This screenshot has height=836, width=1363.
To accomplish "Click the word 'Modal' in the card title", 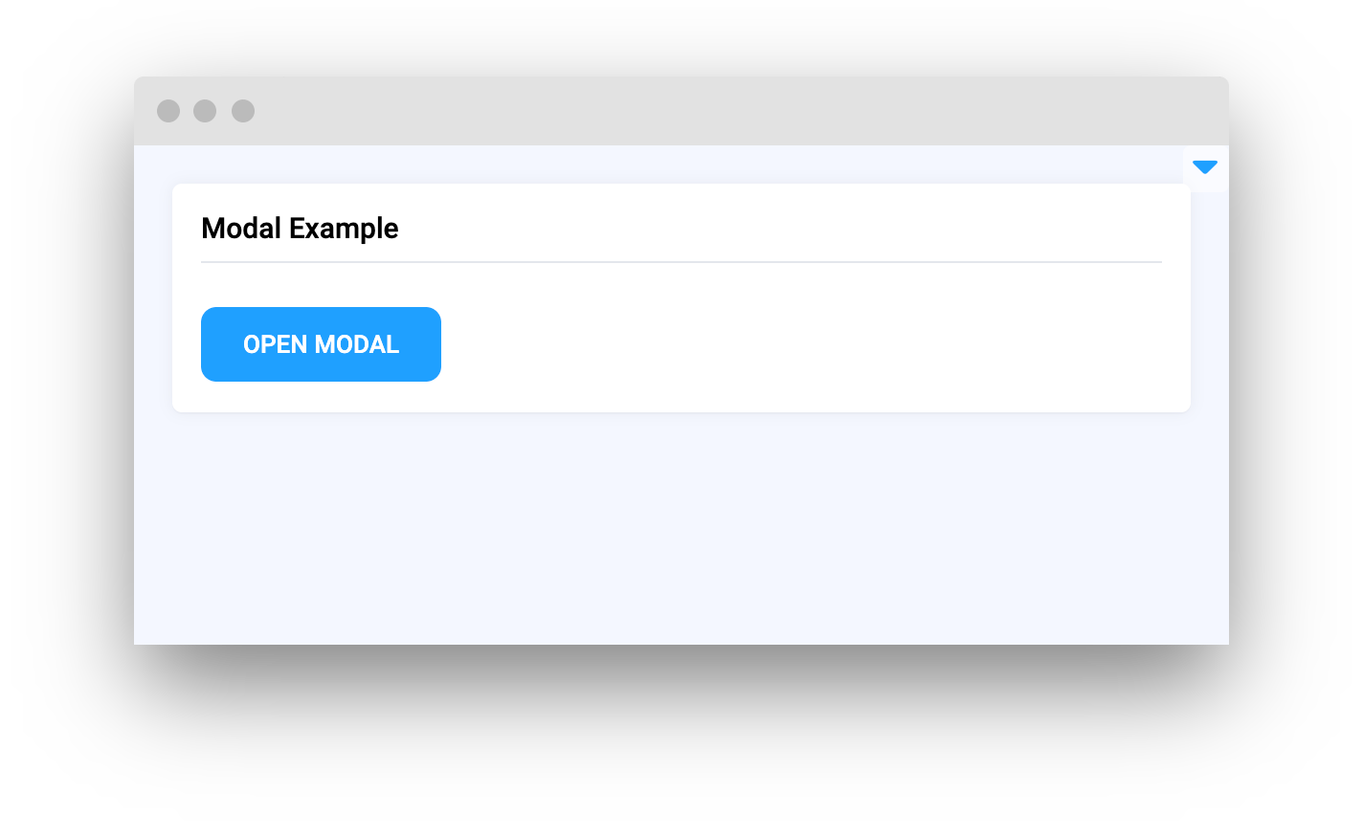I will coord(241,229).
